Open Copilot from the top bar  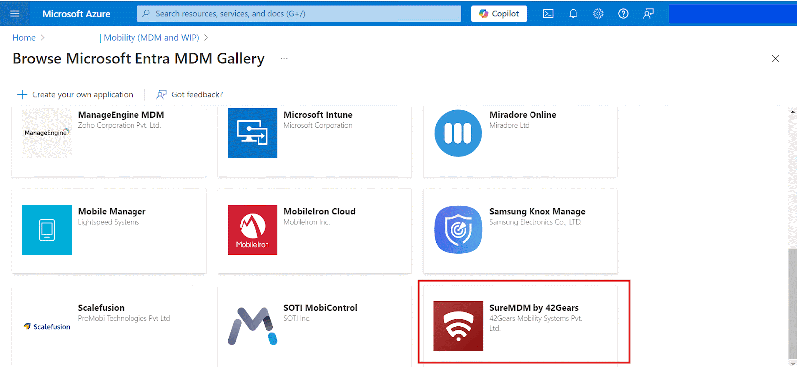499,14
